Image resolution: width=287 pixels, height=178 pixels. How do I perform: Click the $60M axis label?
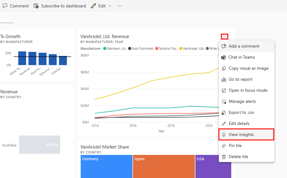click(x=84, y=72)
